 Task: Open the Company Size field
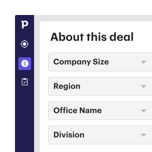pyautogui.click(x=100, y=62)
